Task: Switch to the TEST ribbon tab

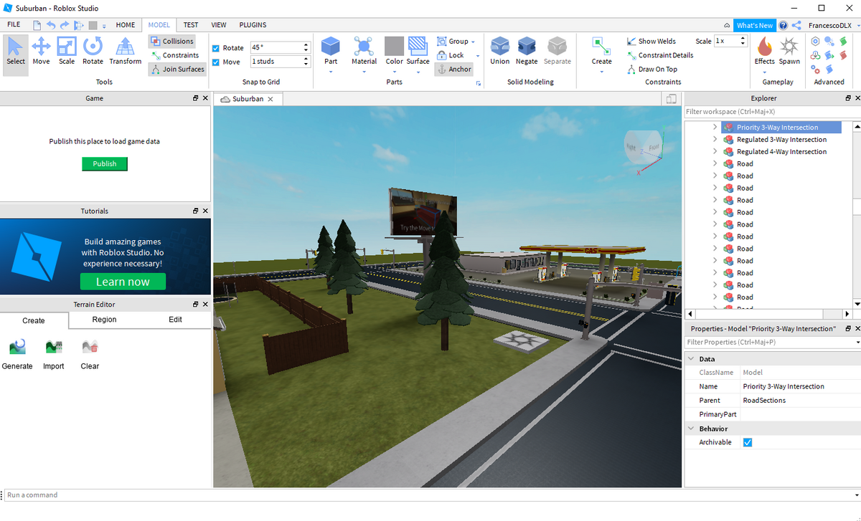Action: 190,24
